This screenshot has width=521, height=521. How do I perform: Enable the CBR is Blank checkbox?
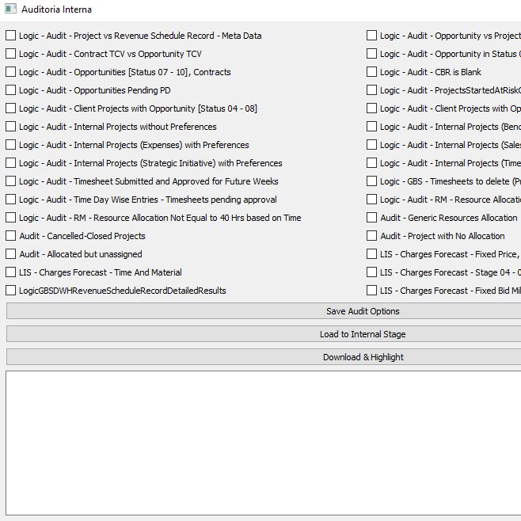[x=372, y=72]
